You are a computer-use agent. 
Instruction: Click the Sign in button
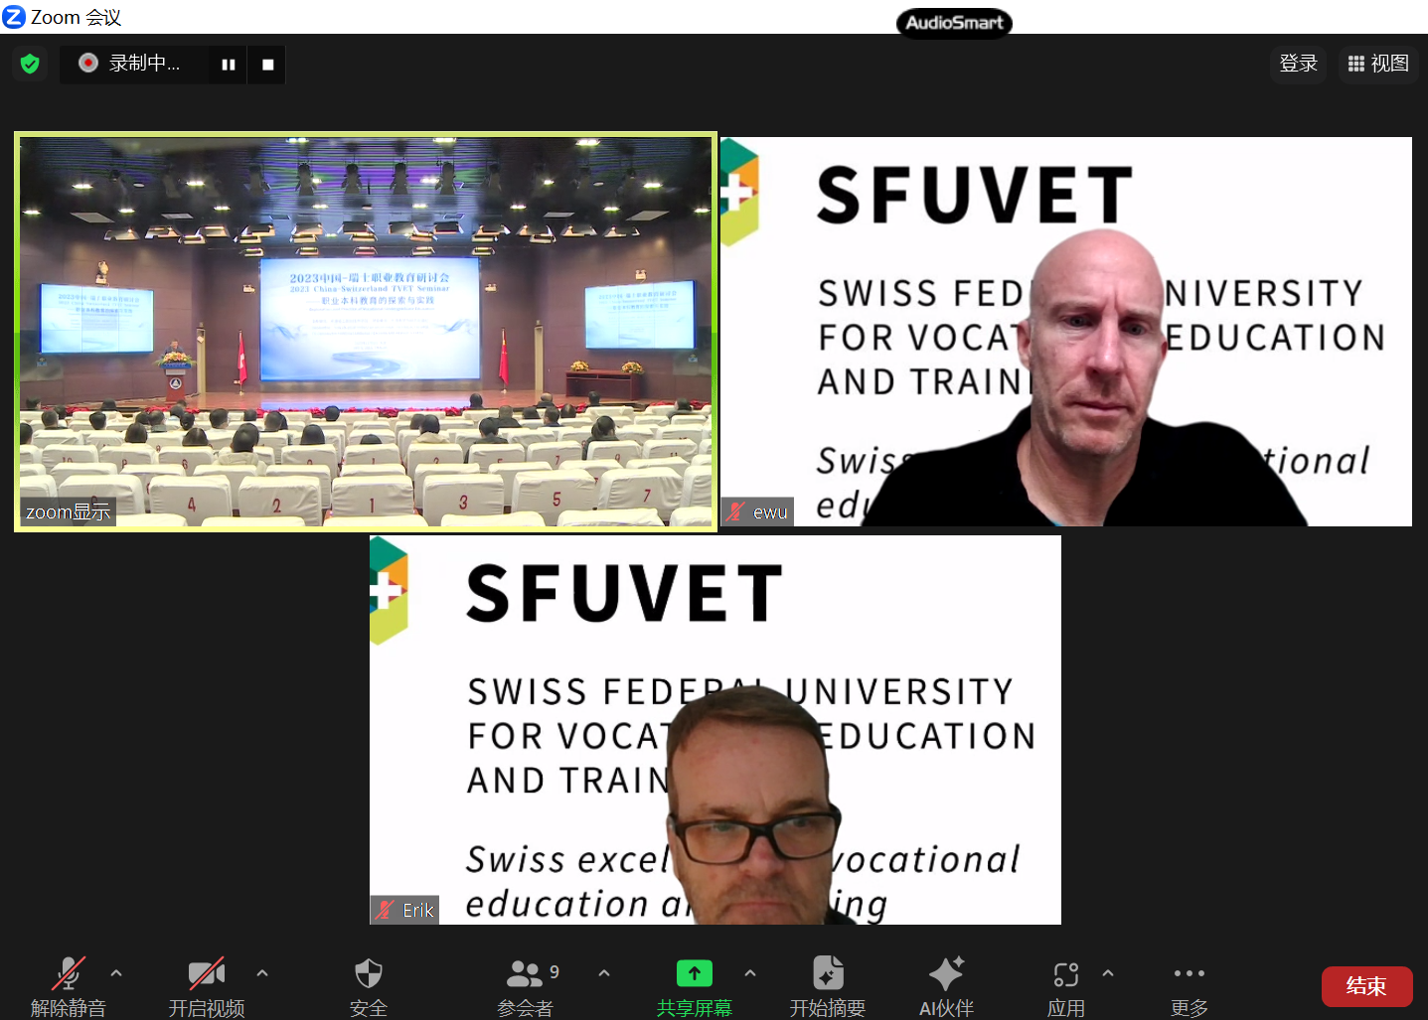coord(1298,64)
